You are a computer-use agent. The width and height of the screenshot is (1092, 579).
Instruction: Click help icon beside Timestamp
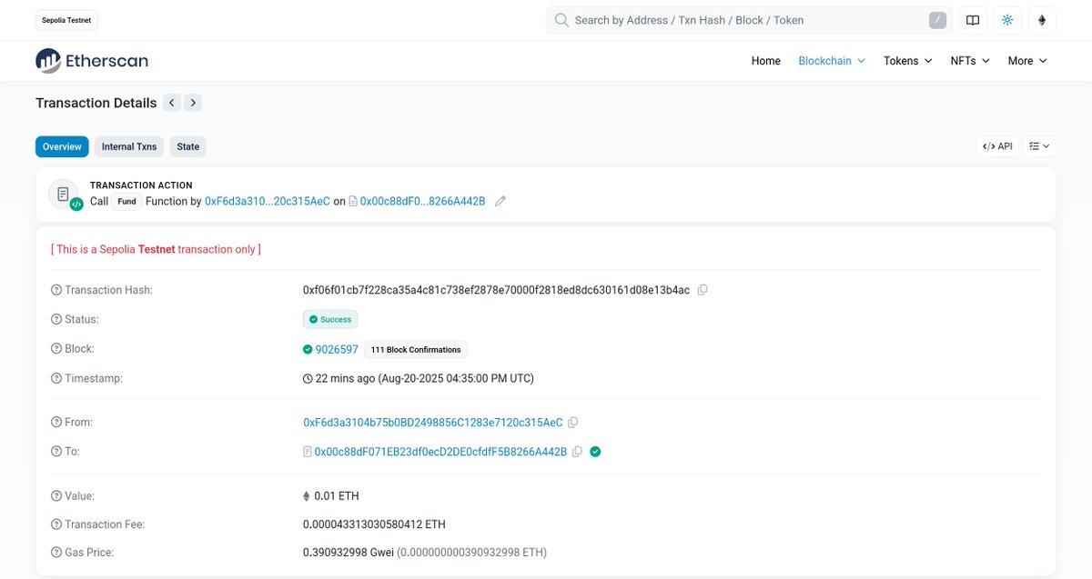56,378
